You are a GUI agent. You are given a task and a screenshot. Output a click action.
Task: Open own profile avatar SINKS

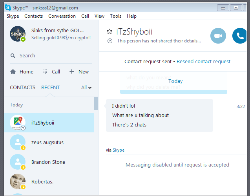tap(18, 34)
